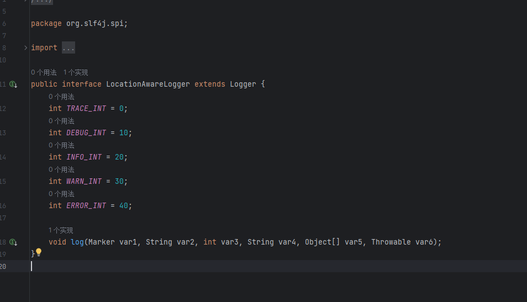Click the usages hint above TRACE_INT
The width and height of the screenshot is (527, 302).
[61, 97]
